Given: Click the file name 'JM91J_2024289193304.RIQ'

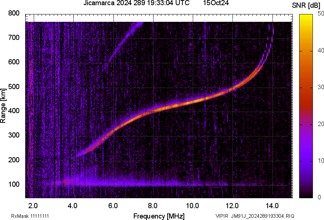Looking at the screenshot, I should [262, 216].
